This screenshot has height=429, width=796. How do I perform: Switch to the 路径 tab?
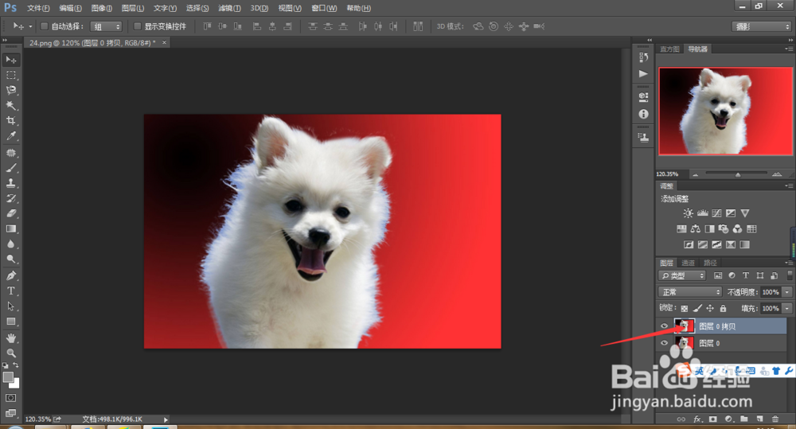pos(710,263)
